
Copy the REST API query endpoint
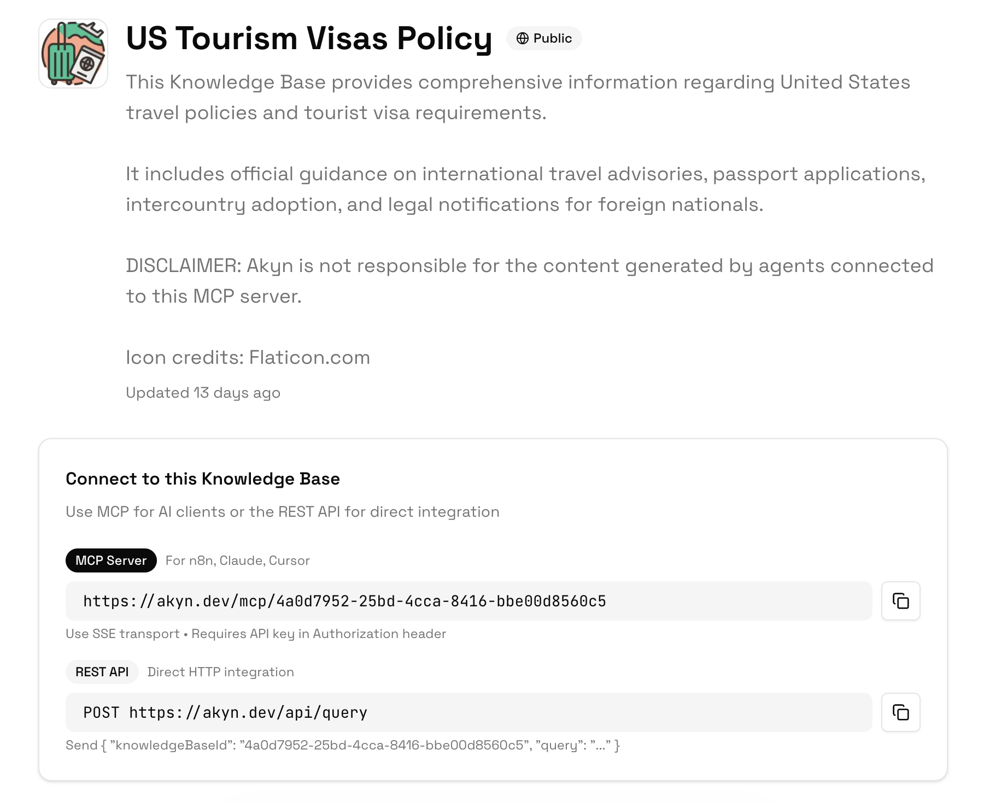tap(900, 712)
